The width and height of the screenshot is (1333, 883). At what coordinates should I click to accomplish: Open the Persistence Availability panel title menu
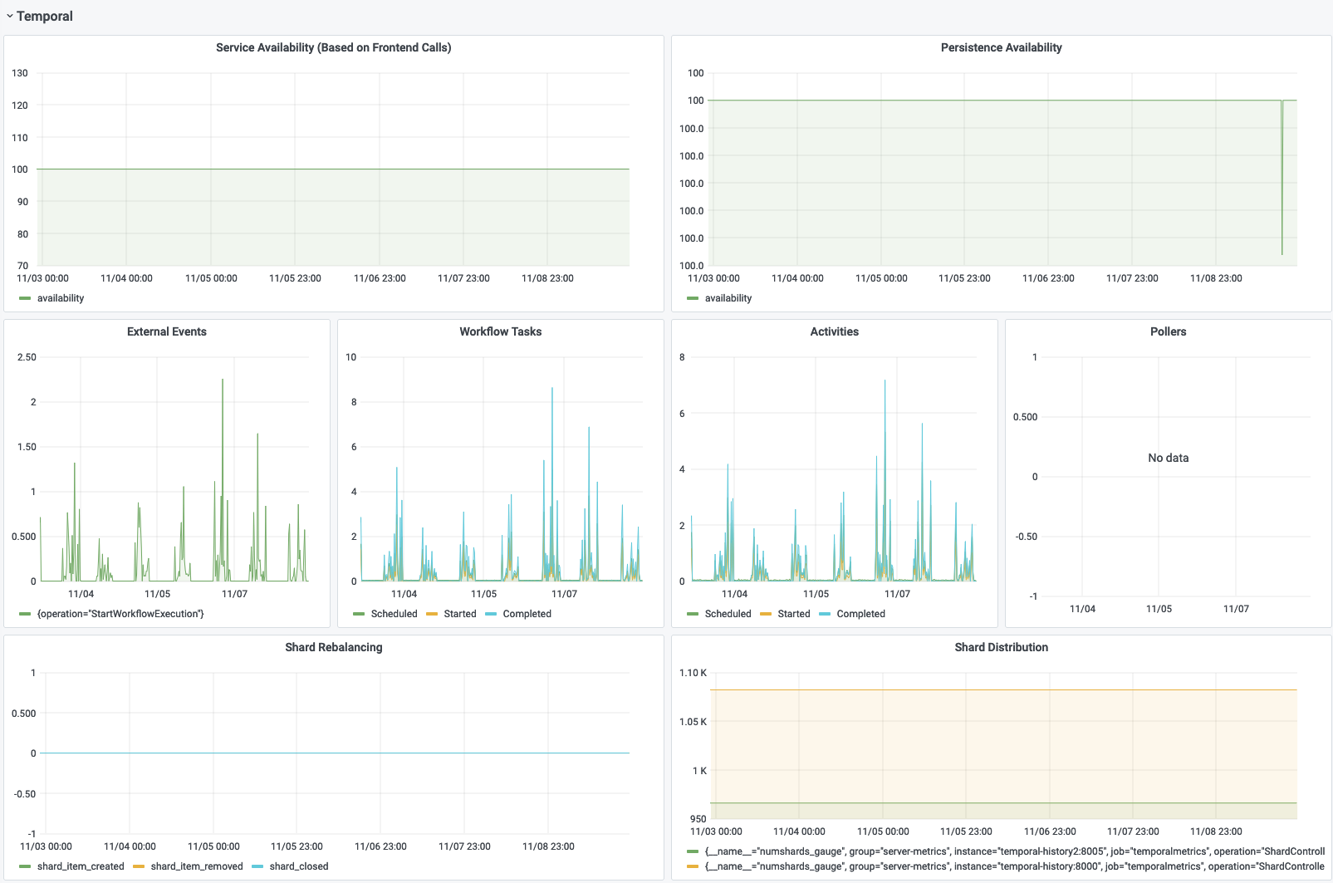point(1002,47)
